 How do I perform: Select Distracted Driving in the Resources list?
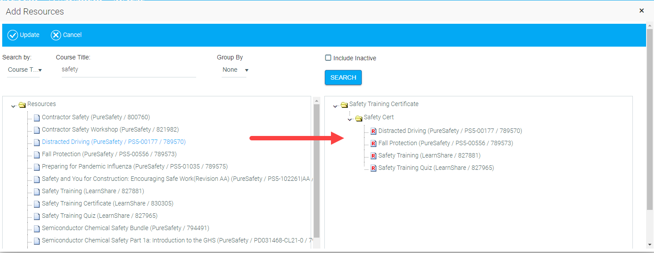click(x=113, y=142)
